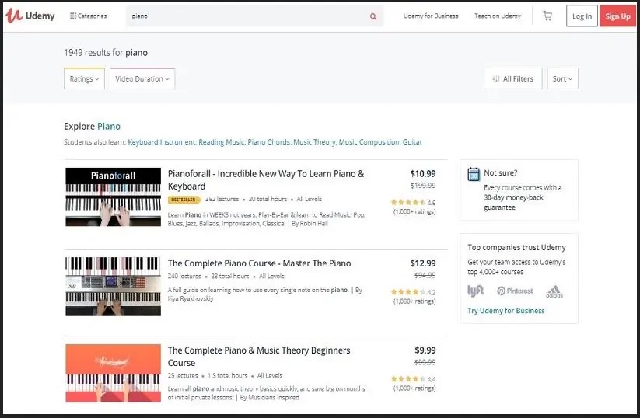640x418 pixels.
Task: Click the Adidas logo
Action: 554,291
